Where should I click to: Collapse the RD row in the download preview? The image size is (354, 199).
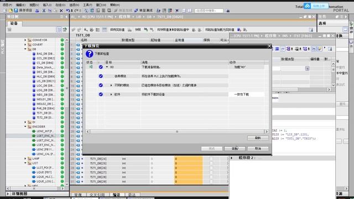(x=107, y=67)
